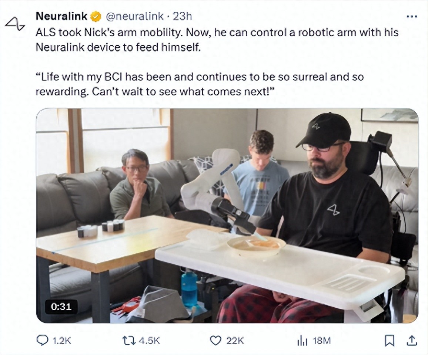This screenshot has height=355, width=428.
Task: Bookmark this Neuralink post
Action: click(x=389, y=341)
